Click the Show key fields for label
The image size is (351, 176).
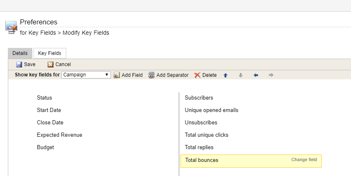37,75
